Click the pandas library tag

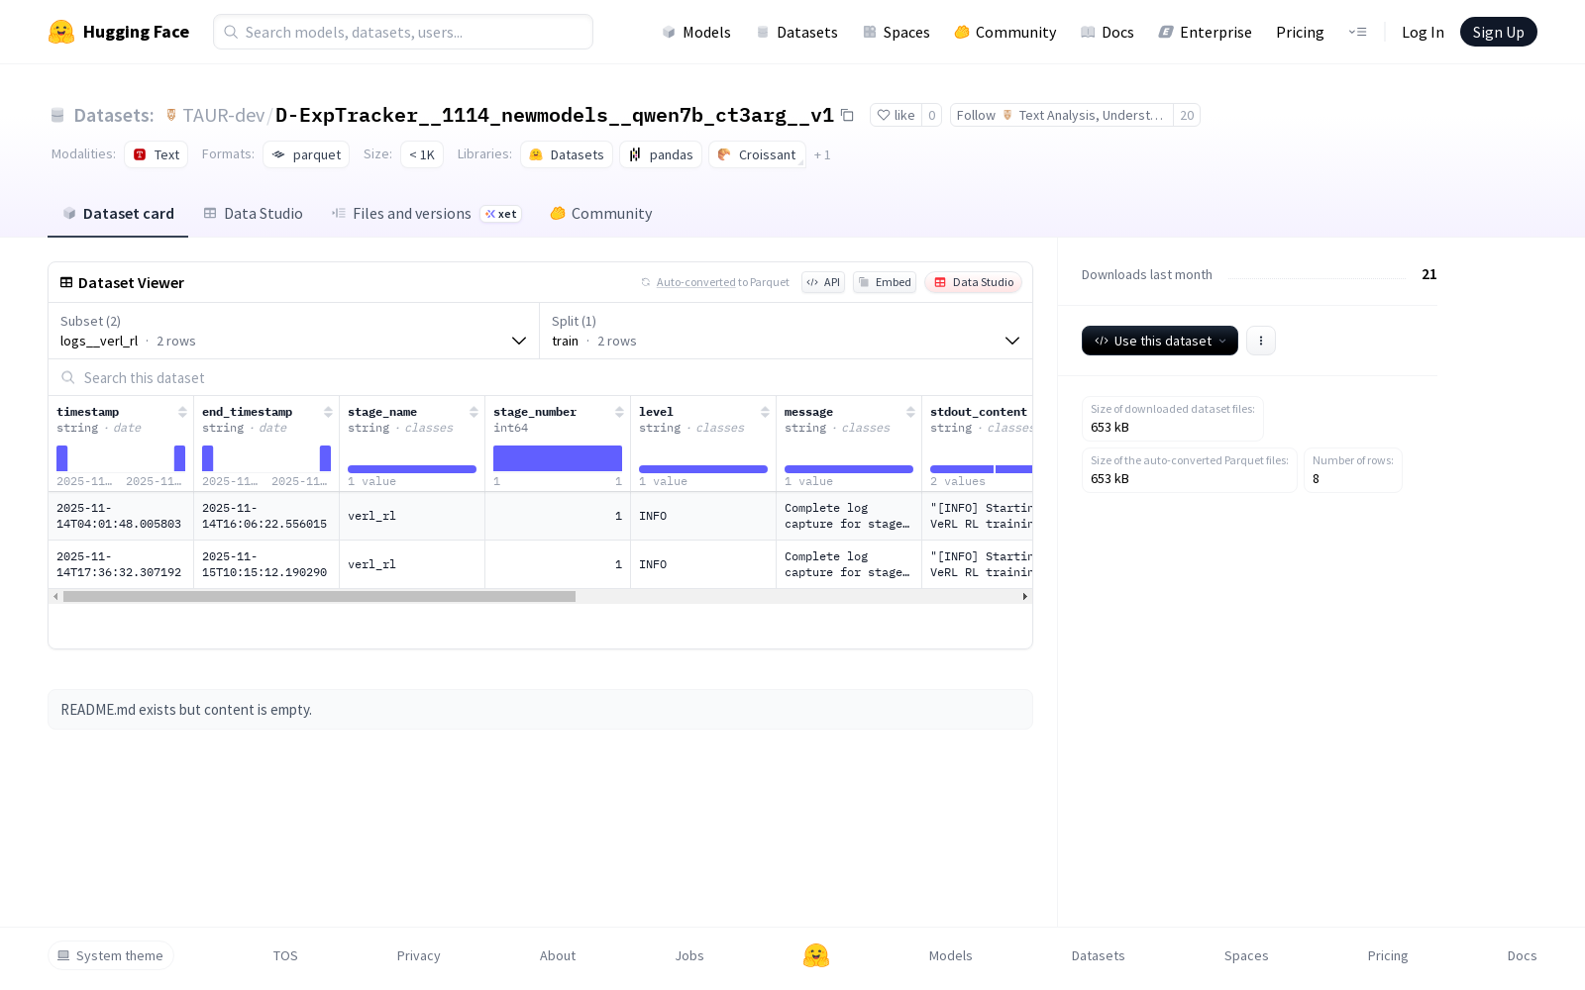(x=661, y=154)
